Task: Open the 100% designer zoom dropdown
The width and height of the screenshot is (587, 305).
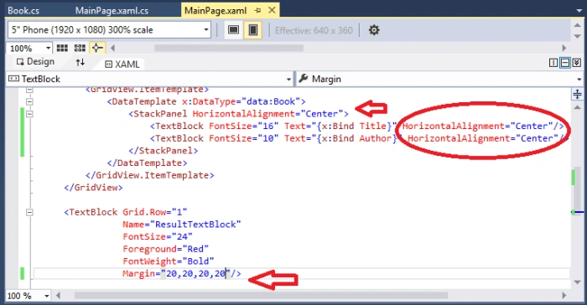Action: (29, 49)
